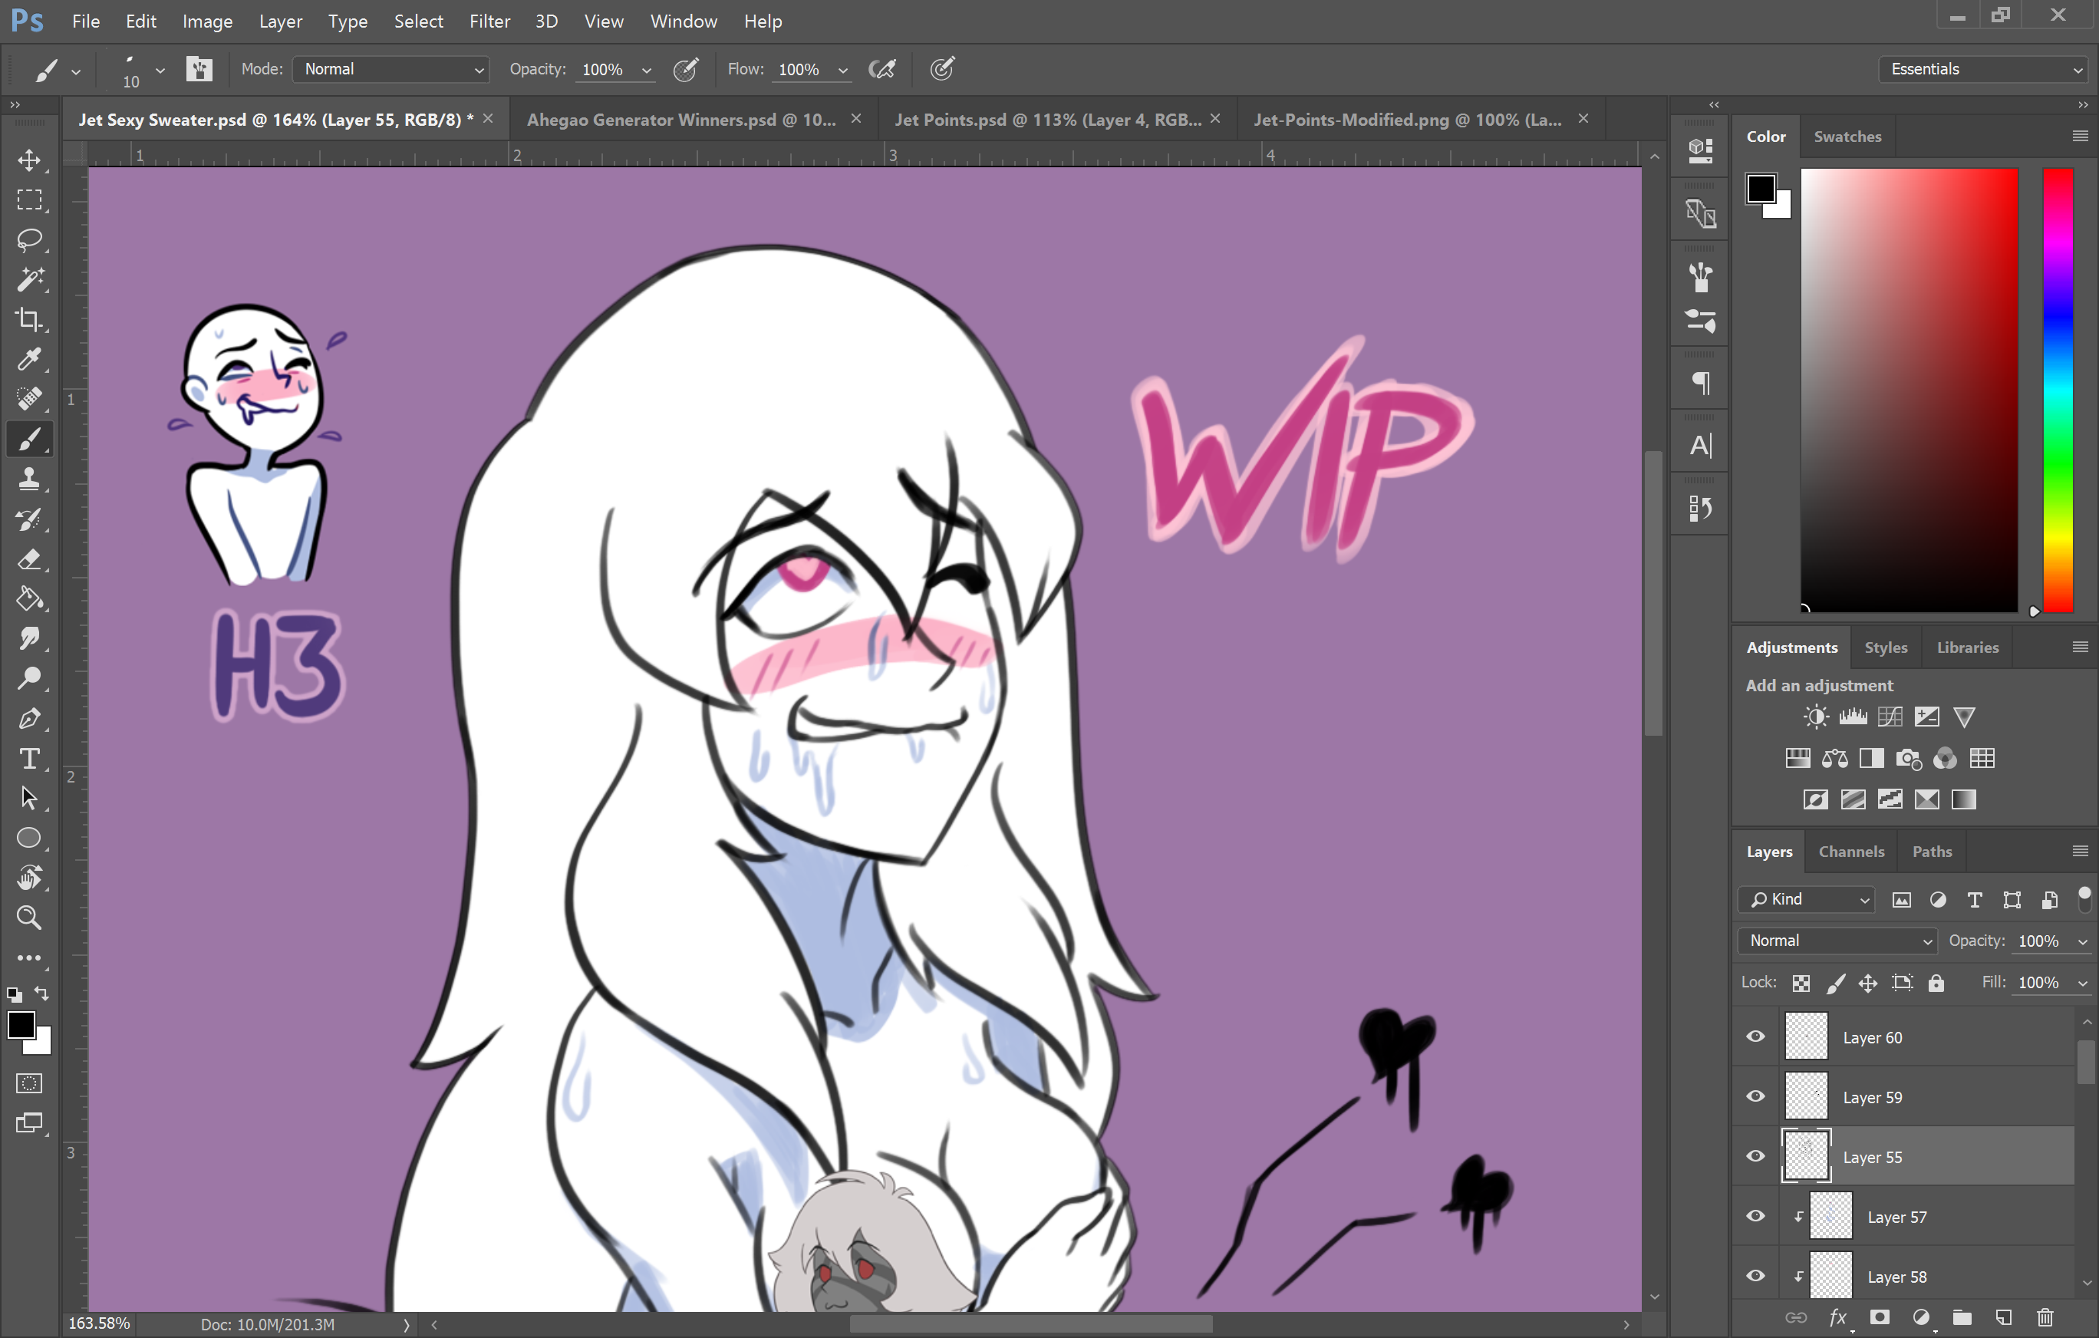Select the Zoom tool
The height and width of the screenshot is (1338, 2099).
(x=30, y=917)
